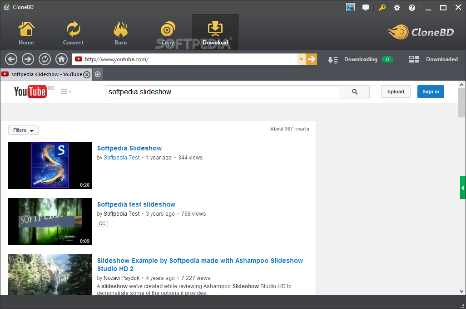Click the CloneBD logo at top right
The image size is (466, 309).
(x=420, y=32)
